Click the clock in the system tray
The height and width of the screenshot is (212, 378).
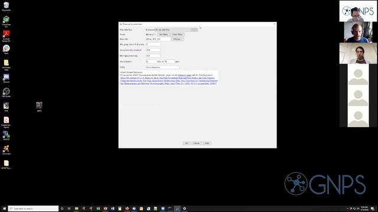364,208
